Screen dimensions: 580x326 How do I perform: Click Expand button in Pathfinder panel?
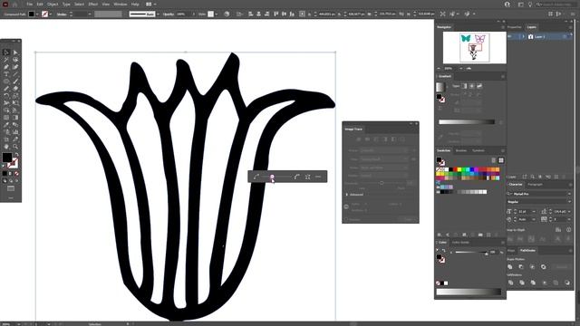(562, 267)
